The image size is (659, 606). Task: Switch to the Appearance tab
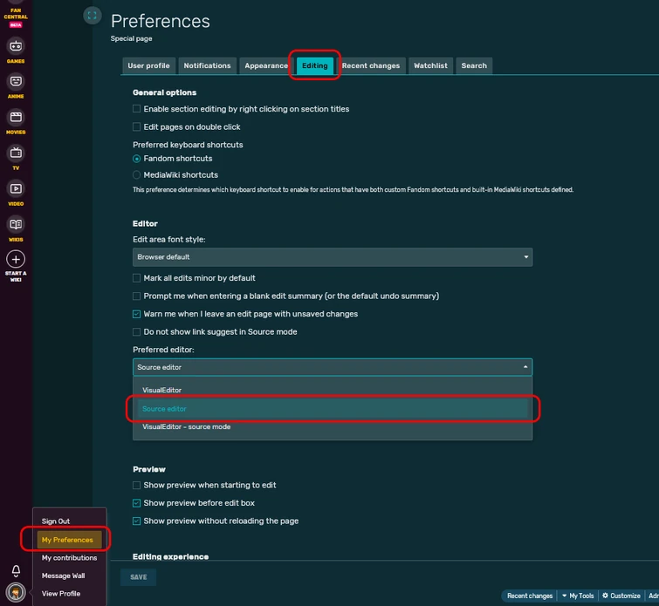tap(266, 65)
